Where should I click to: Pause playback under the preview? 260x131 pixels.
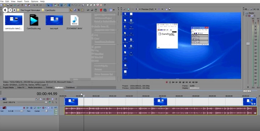pos(180,82)
